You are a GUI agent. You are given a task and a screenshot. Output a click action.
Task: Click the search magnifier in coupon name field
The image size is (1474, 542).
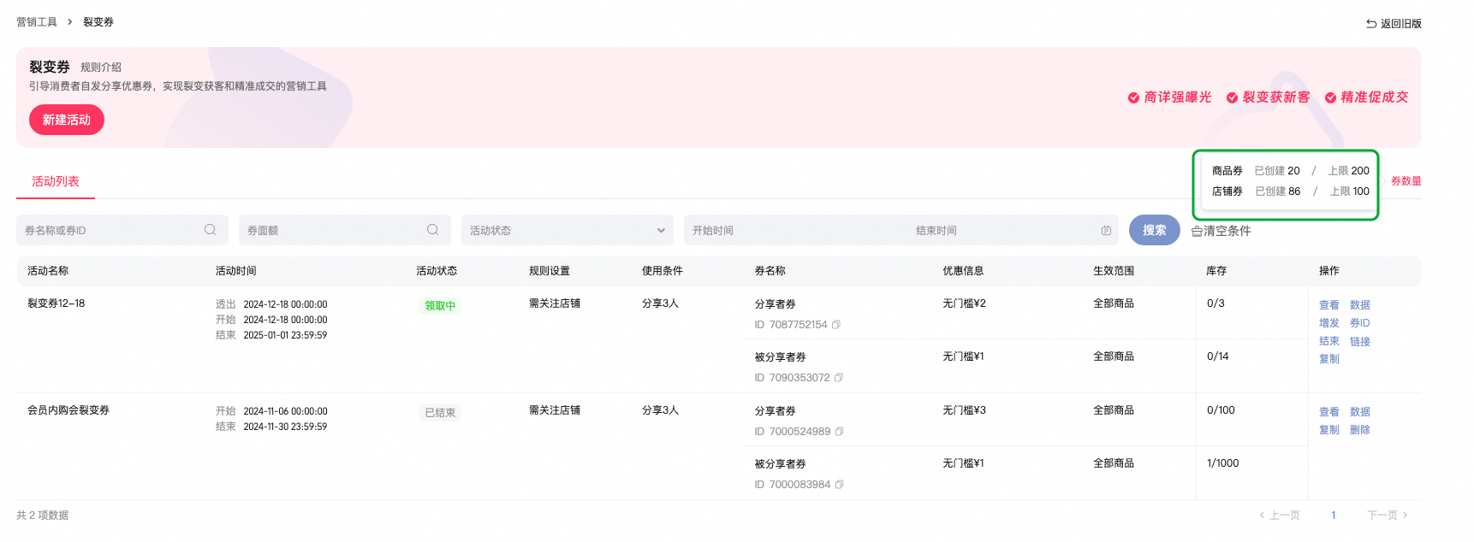(210, 230)
